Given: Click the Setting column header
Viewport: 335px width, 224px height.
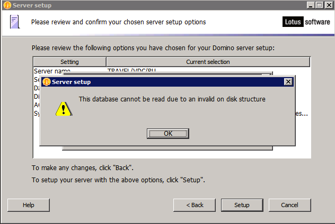Looking at the screenshot, I should pyautogui.click(x=69, y=62).
